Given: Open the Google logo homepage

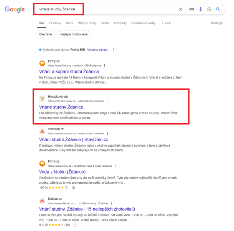Looking at the screenshot, I should pos(15,10).
